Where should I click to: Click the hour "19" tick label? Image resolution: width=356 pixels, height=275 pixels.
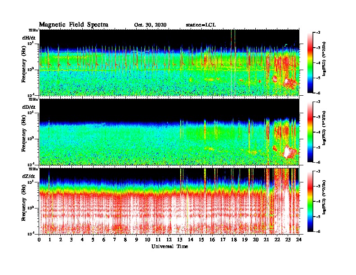point(245,240)
